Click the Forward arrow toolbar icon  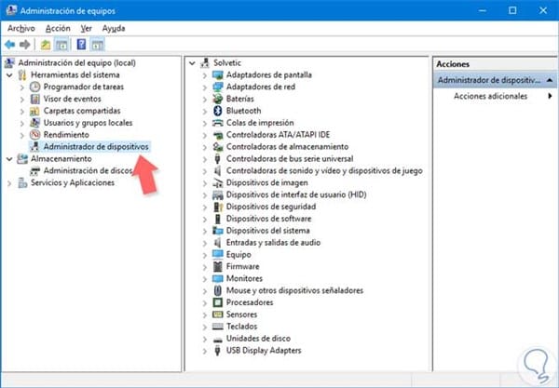point(25,45)
